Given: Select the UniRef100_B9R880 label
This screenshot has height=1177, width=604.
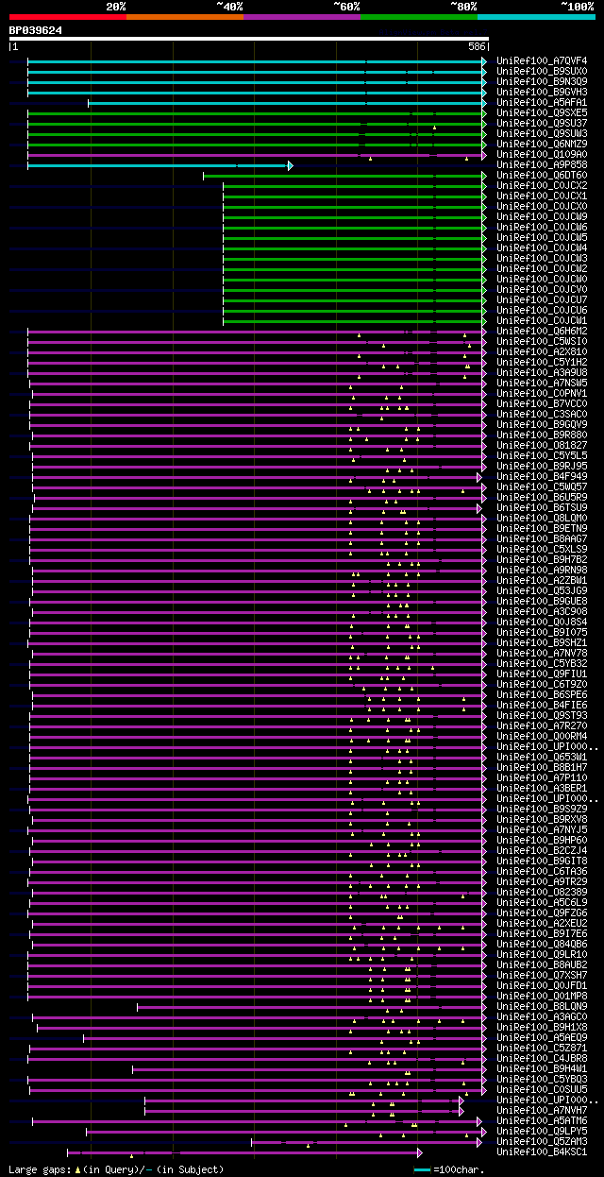Looking at the screenshot, I should tap(542, 435).
